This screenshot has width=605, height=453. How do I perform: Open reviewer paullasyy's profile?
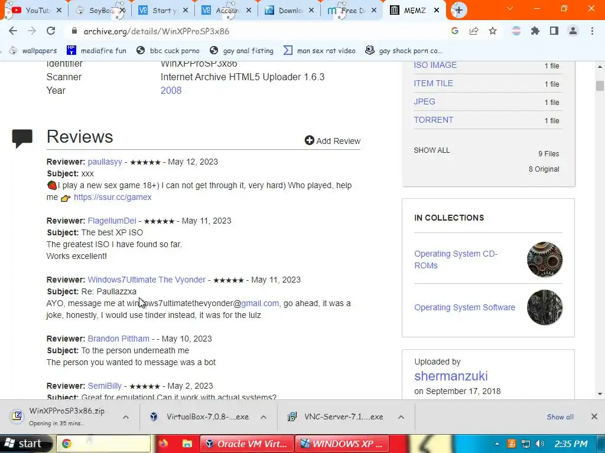[105, 162]
